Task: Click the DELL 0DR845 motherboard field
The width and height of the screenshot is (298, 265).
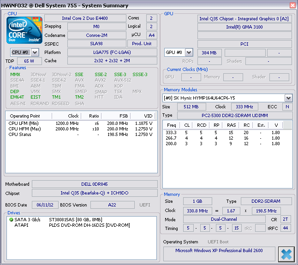Action: point(95,184)
